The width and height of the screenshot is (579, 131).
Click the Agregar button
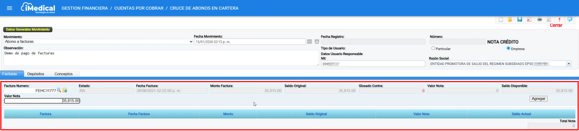(x=538, y=99)
